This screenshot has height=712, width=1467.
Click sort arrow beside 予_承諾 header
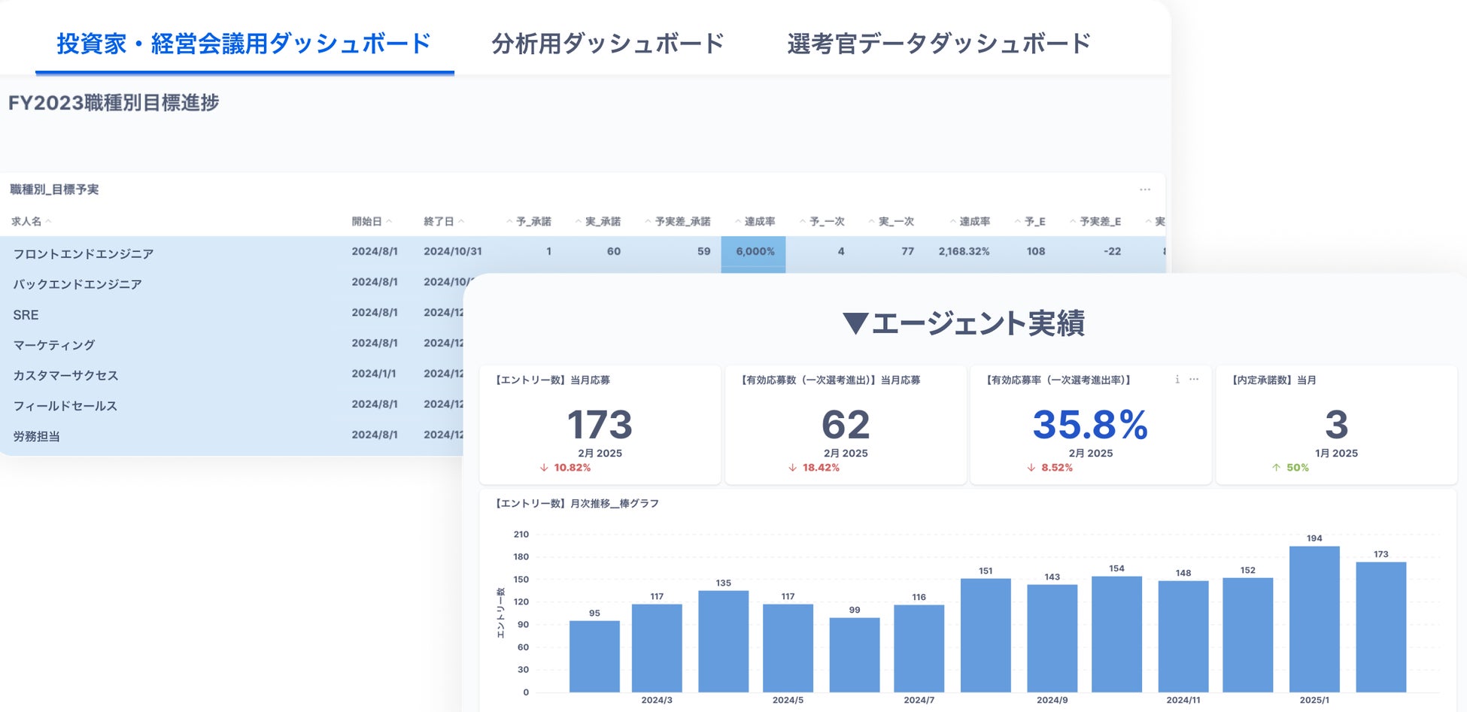coord(509,222)
